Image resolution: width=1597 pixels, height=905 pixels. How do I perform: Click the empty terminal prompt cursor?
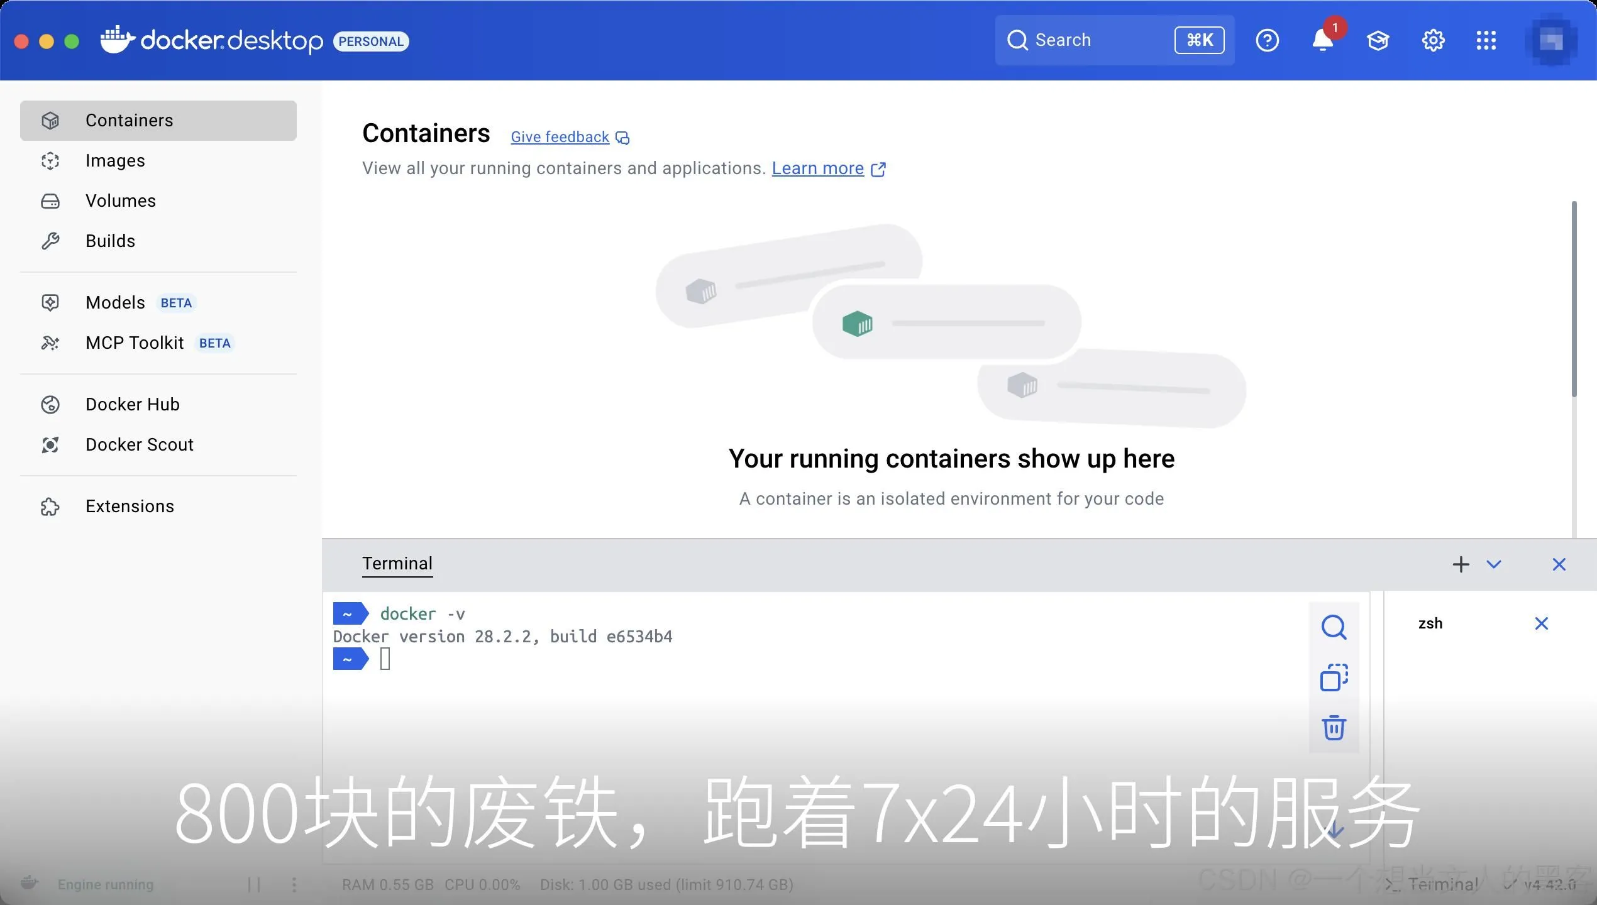[x=385, y=659]
